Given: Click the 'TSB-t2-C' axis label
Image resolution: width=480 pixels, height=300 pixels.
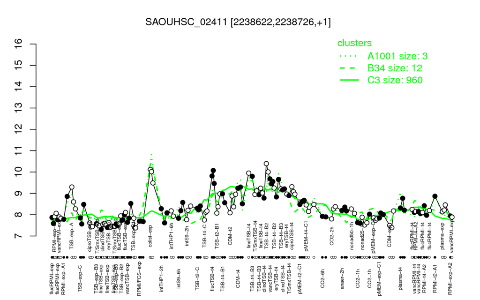Looking at the screenshot, I should coord(197,278).
